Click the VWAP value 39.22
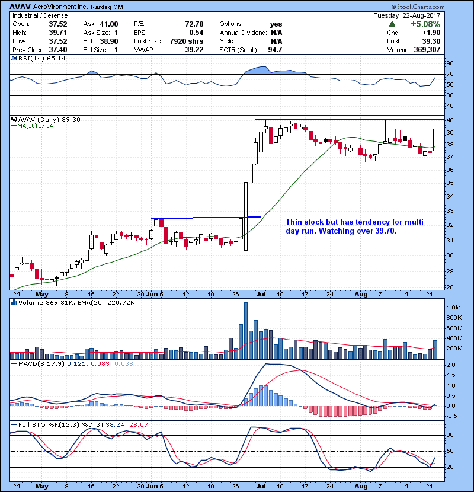The width and height of the screenshot is (474, 492). (194, 50)
